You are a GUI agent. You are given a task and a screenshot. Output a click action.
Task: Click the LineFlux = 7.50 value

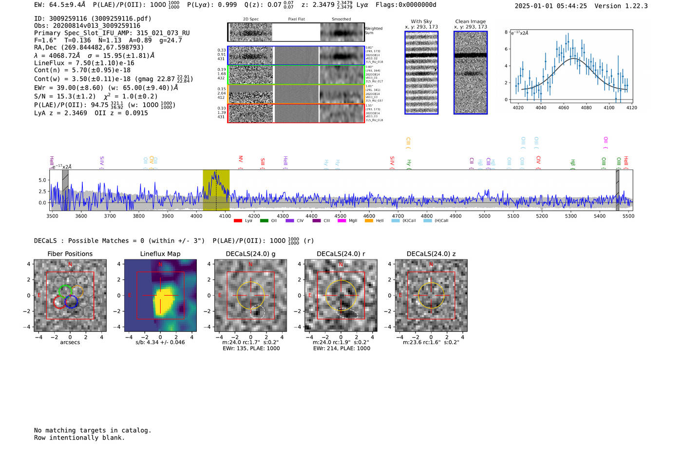coord(84,63)
